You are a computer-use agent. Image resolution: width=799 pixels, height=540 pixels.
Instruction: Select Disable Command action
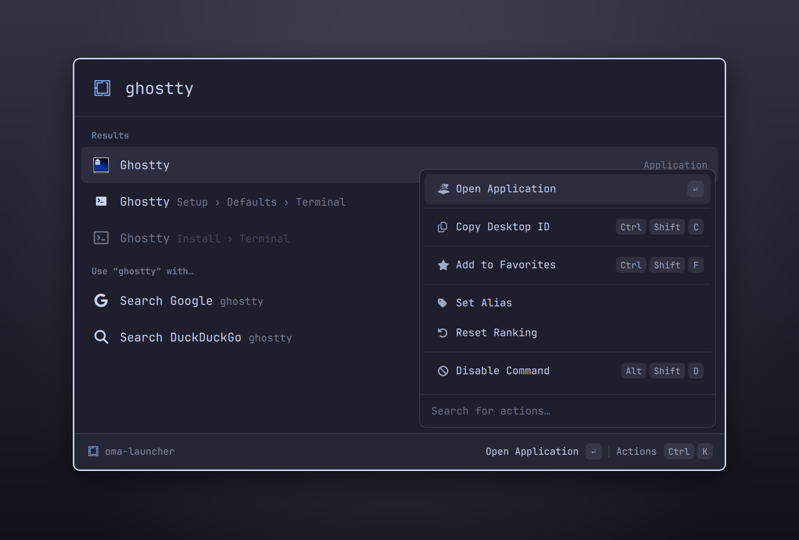point(567,371)
